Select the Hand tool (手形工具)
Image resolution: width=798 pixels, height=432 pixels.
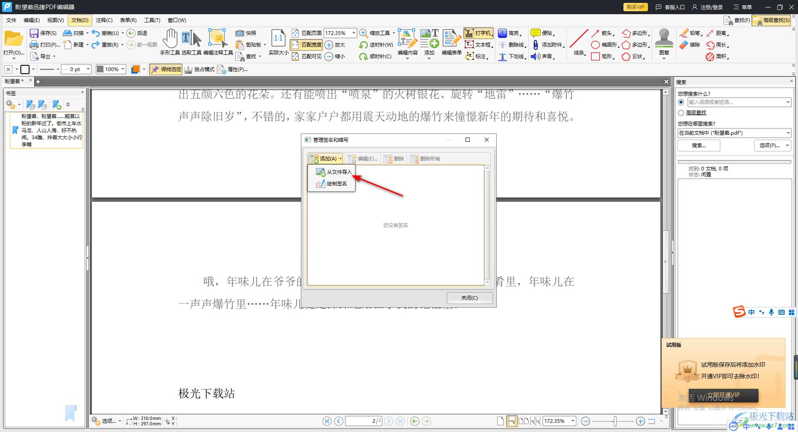pos(170,42)
